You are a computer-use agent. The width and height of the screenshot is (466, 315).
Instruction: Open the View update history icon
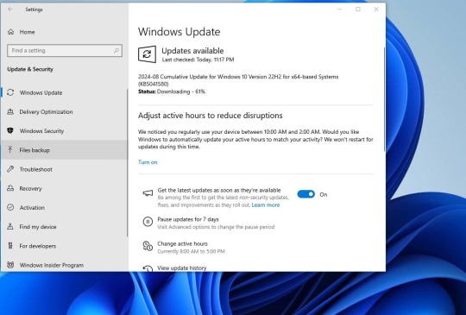click(x=148, y=268)
